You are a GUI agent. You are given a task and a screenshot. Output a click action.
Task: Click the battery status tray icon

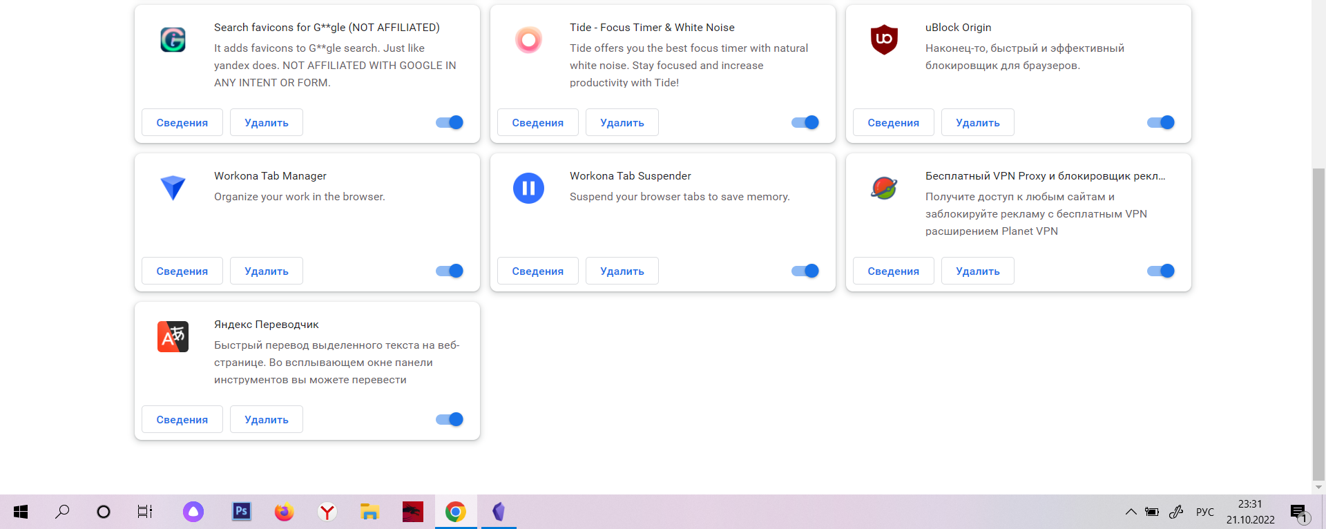[1152, 512]
